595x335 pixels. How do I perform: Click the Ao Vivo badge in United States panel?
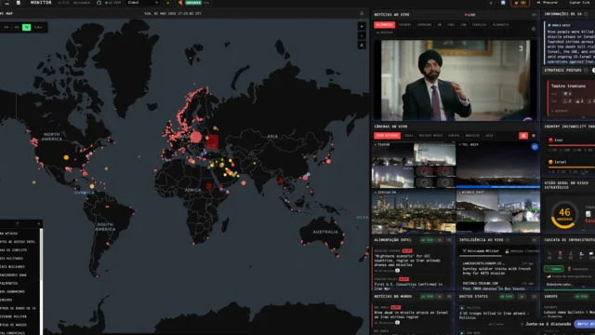pyautogui.click(x=507, y=296)
